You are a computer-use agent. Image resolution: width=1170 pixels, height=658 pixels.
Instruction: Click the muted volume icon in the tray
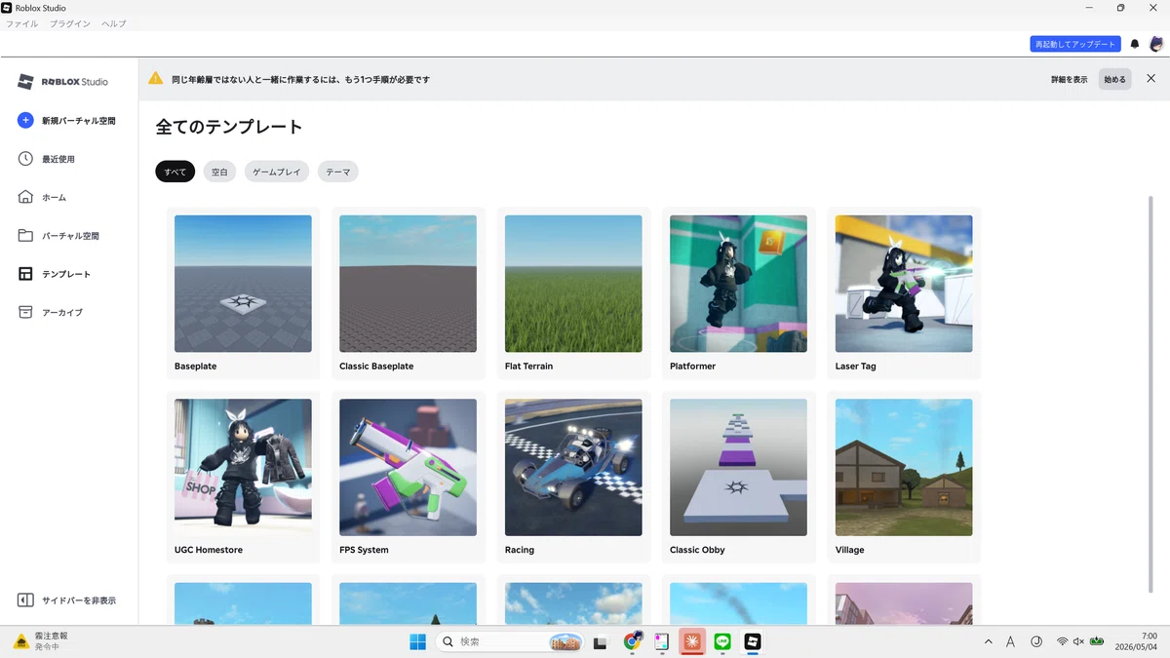[1078, 641]
